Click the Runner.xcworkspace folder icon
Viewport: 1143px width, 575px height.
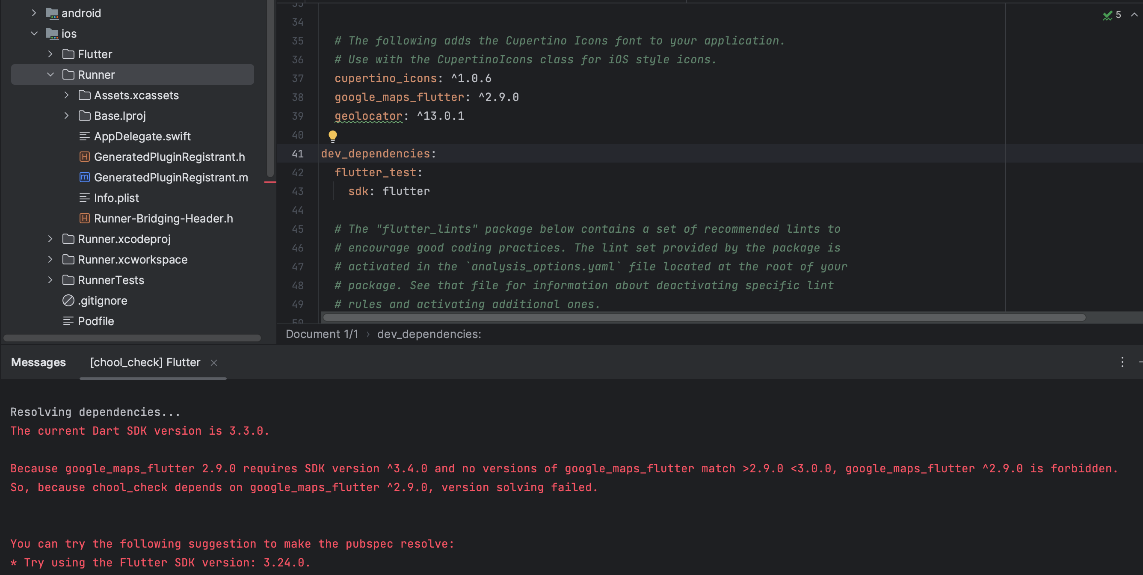[68, 260]
